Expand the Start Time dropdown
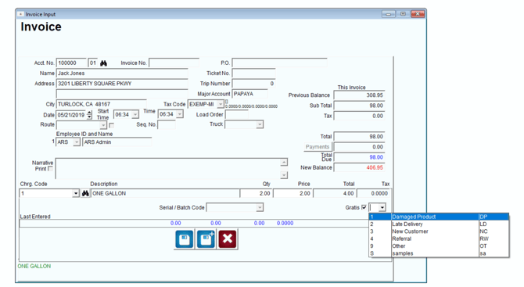Image resolution: width=524 pixels, height=287 pixels. pyautogui.click(x=135, y=115)
